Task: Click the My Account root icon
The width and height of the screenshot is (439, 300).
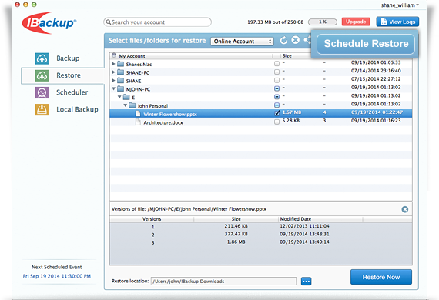Action: click(114, 55)
